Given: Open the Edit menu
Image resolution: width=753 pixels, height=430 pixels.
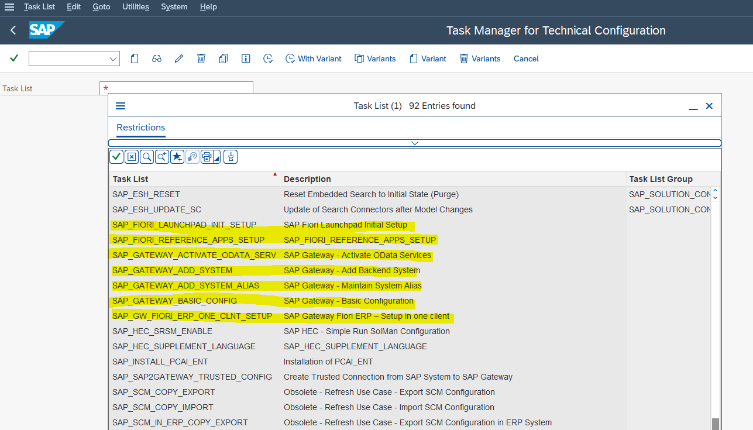Looking at the screenshot, I should [x=74, y=7].
